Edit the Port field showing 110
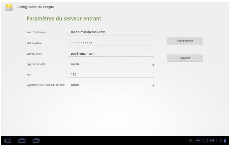Viewport: 229px width, 145px height. click(111, 74)
